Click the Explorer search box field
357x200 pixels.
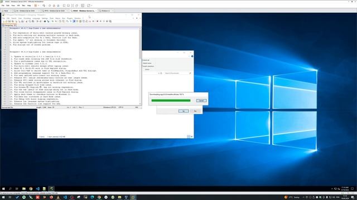click(177, 73)
